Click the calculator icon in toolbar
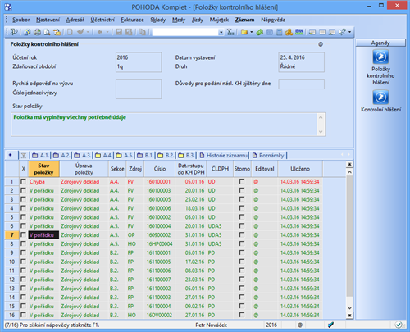The width and height of the screenshot is (410, 332). point(280,32)
